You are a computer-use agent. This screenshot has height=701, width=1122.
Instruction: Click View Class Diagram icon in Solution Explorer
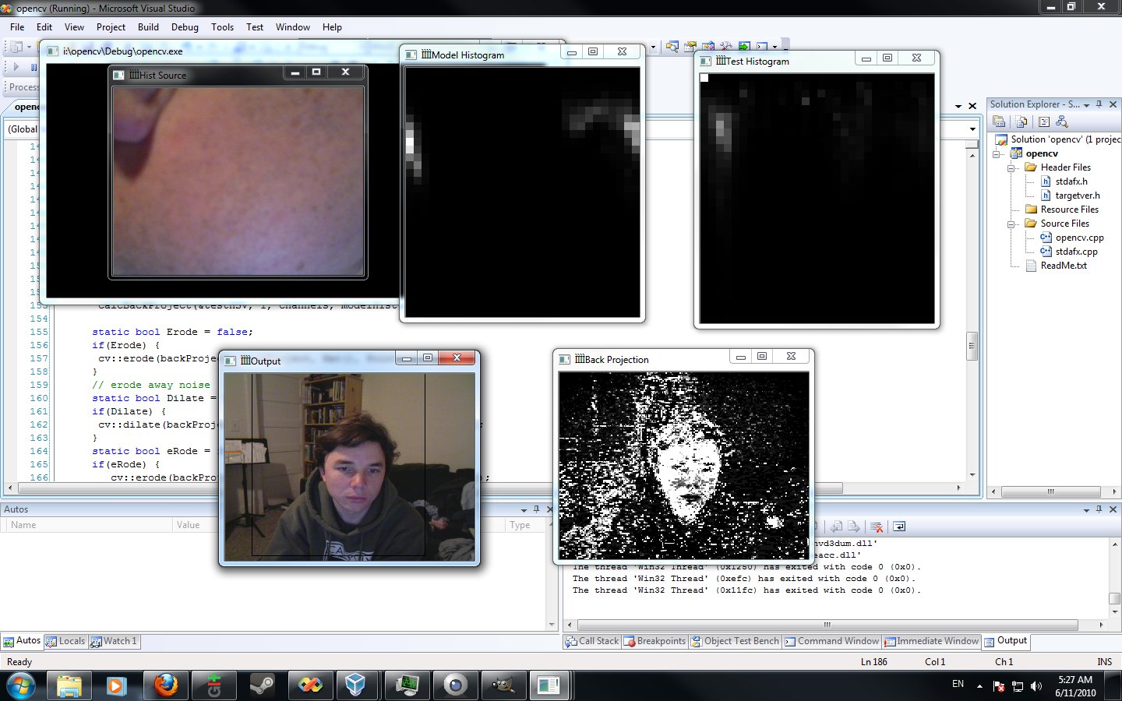pos(1061,122)
